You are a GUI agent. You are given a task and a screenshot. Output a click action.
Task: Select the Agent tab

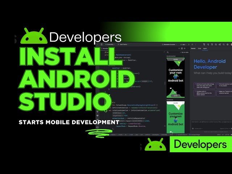coord(205,48)
